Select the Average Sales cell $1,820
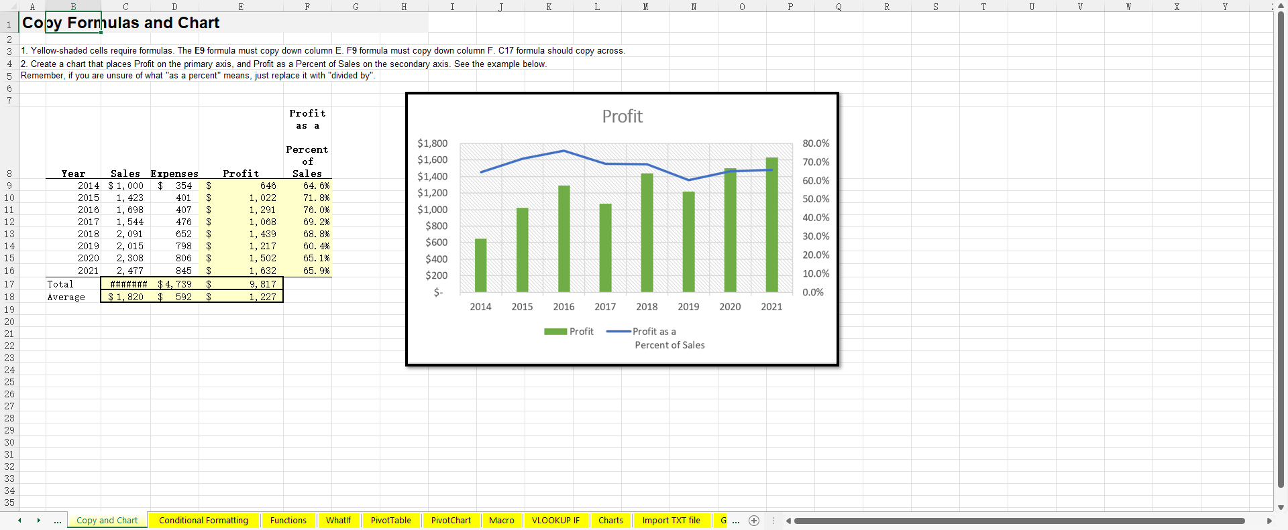 (x=125, y=297)
